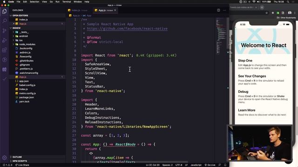
Task: Open notifications bell in status bar
Action: [x=225, y=165]
